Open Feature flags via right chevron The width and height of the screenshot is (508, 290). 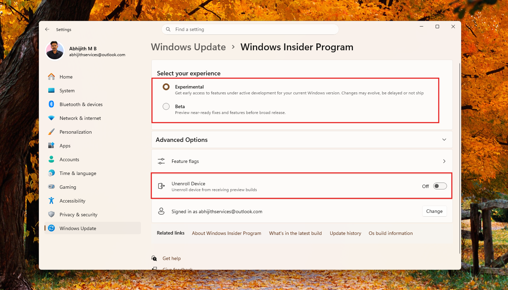(444, 161)
